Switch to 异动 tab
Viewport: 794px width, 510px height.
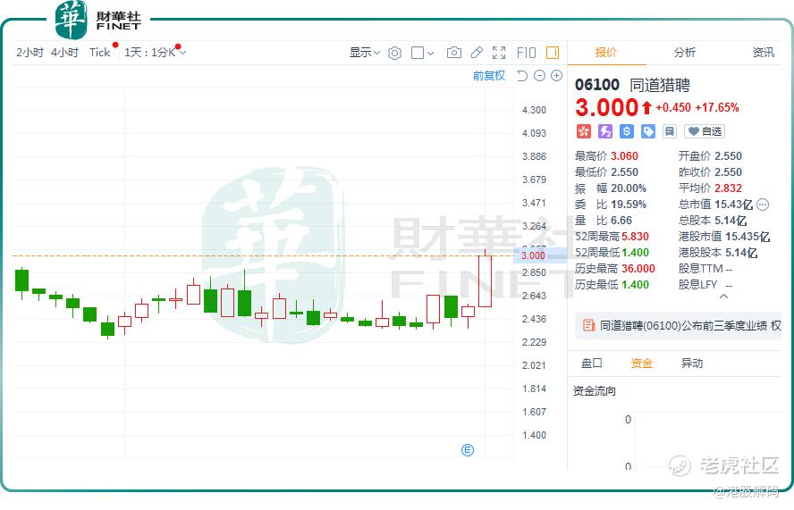[692, 364]
